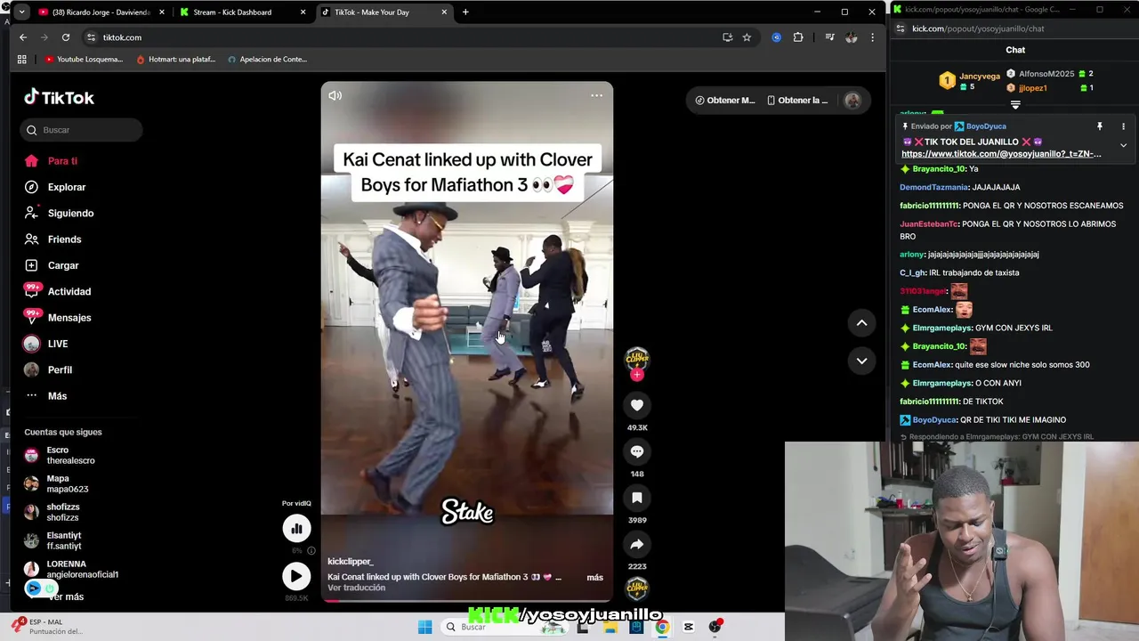Open Chrome extensions puzzle icon
This screenshot has width=1139, height=641.
[798, 37]
